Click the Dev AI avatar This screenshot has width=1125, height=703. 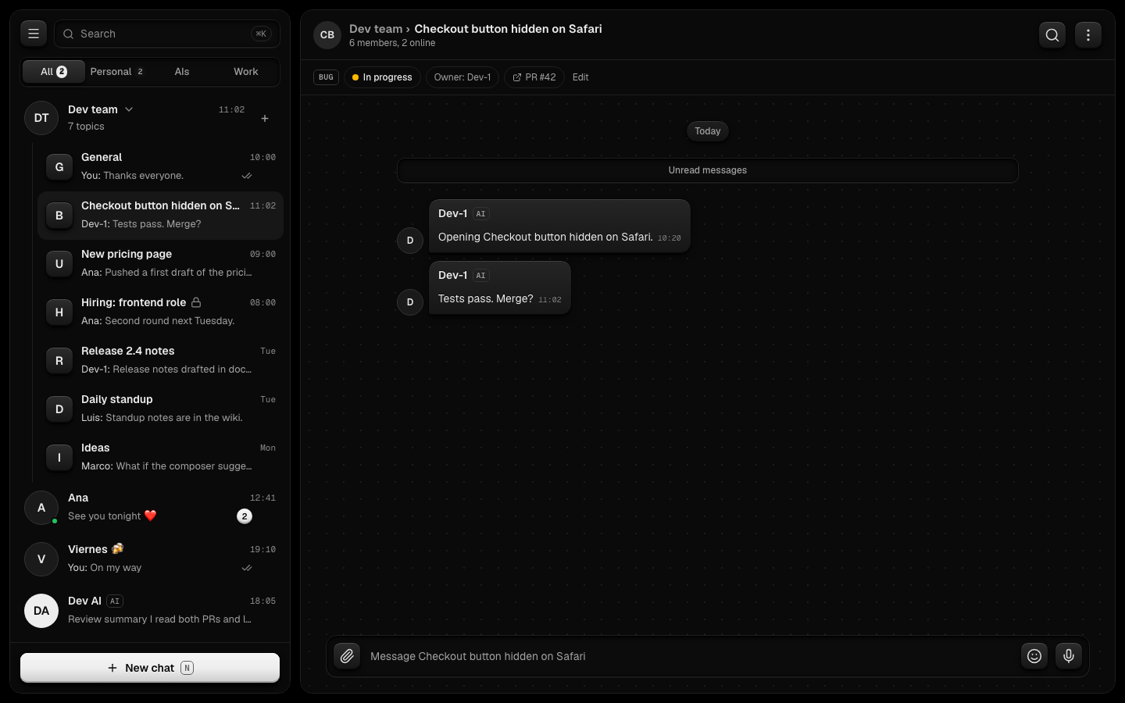[41, 611]
